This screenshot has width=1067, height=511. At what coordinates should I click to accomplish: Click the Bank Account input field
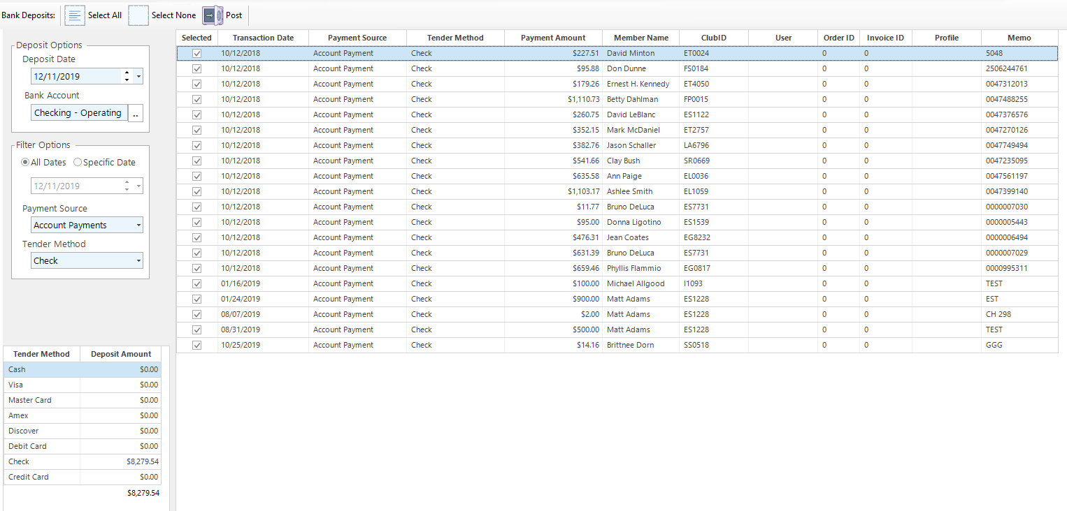click(78, 113)
